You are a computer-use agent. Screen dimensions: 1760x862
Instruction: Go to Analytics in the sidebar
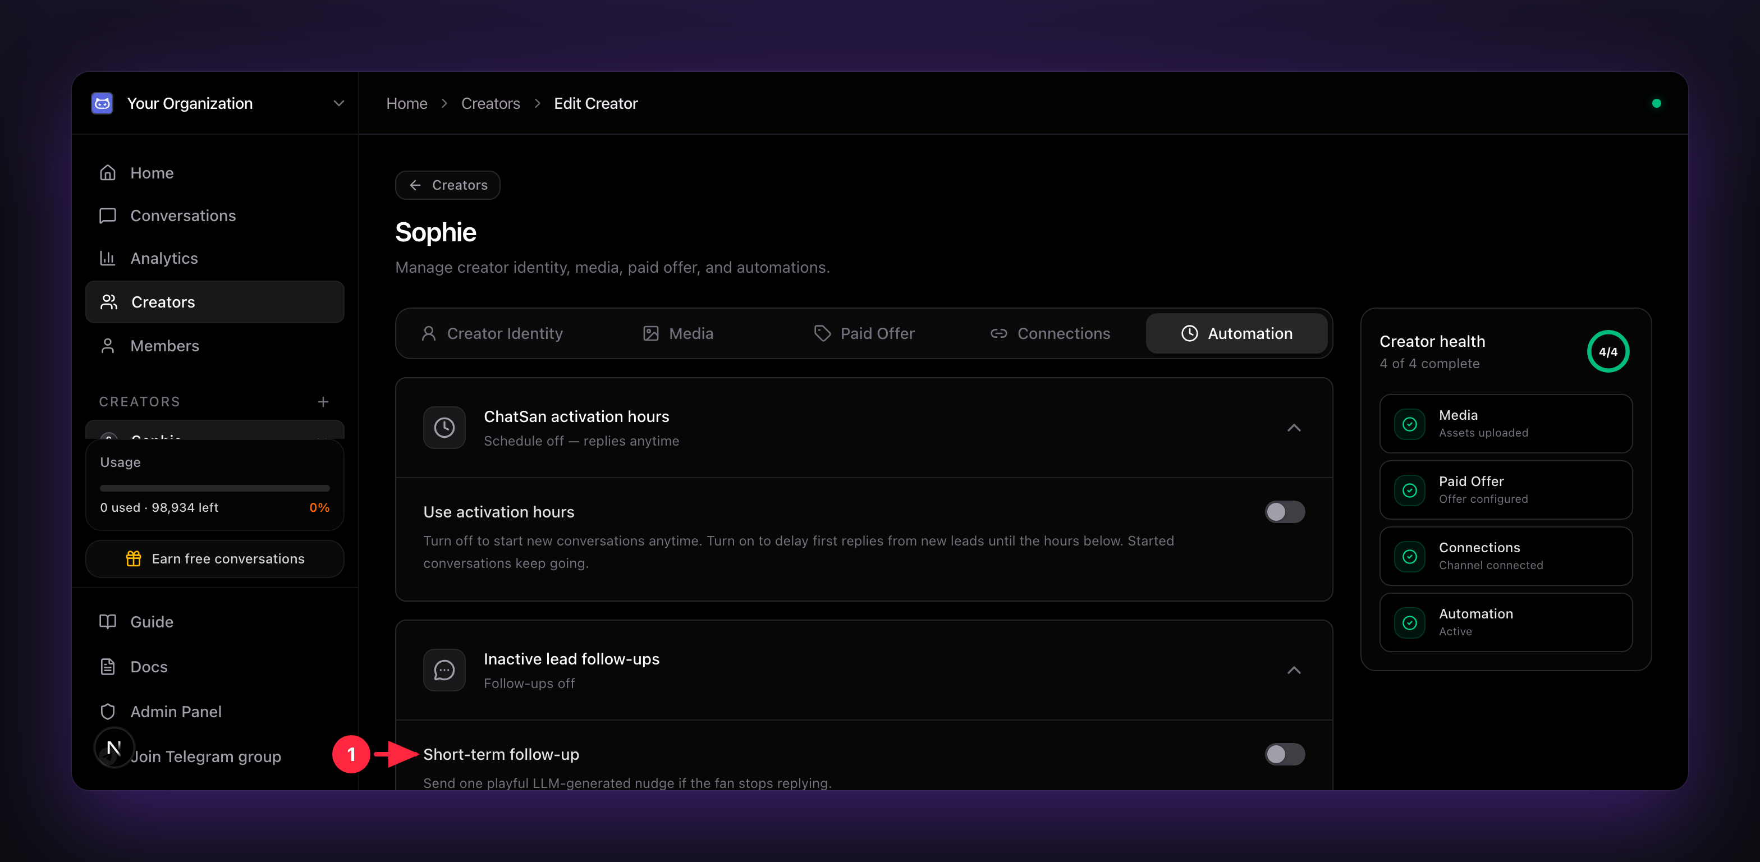point(214,258)
